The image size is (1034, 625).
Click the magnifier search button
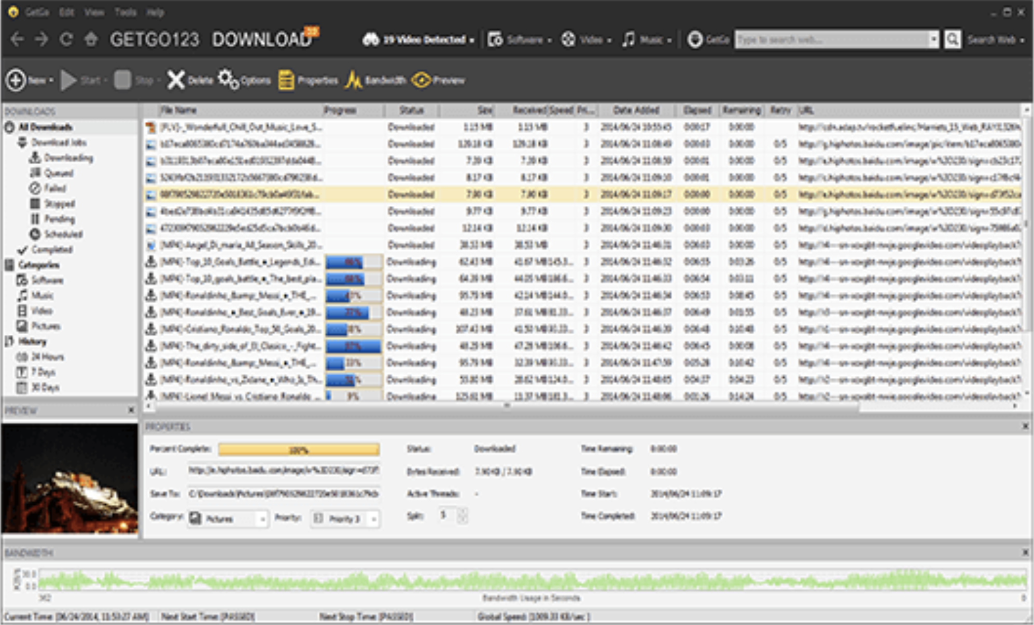tap(952, 39)
